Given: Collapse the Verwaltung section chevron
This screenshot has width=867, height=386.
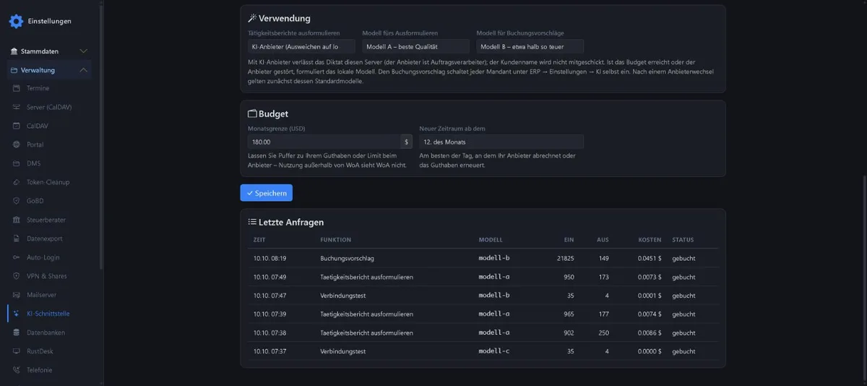Looking at the screenshot, I should pyautogui.click(x=84, y=70).
